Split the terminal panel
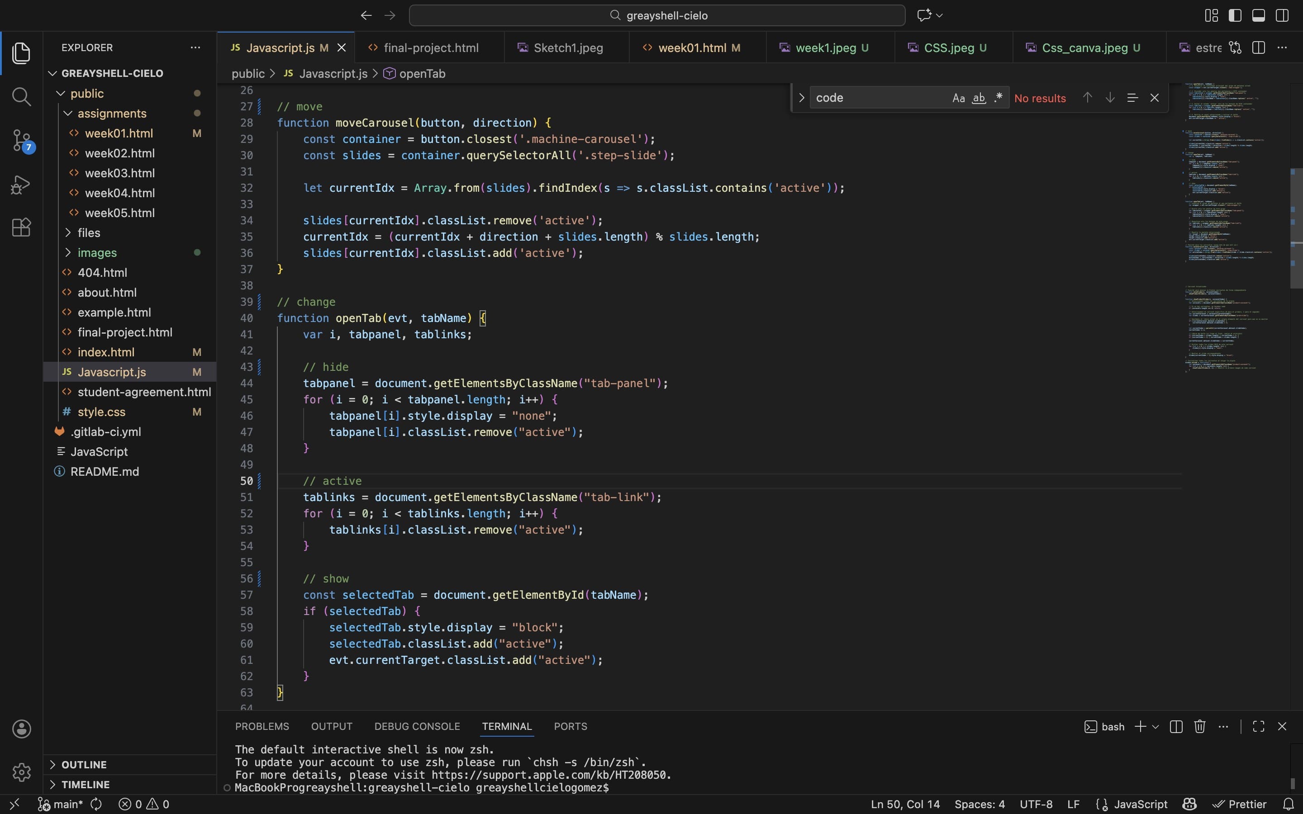Image resolution: width=1303 pixels, height=814 pixels. coord(1176,726)
